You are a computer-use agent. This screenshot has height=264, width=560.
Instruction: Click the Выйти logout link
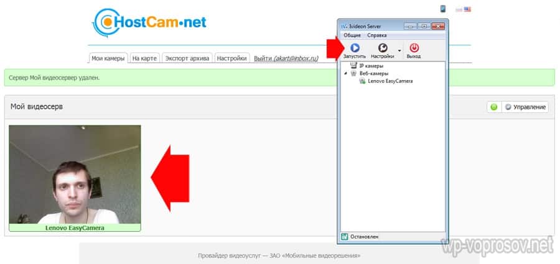[262, 58]
